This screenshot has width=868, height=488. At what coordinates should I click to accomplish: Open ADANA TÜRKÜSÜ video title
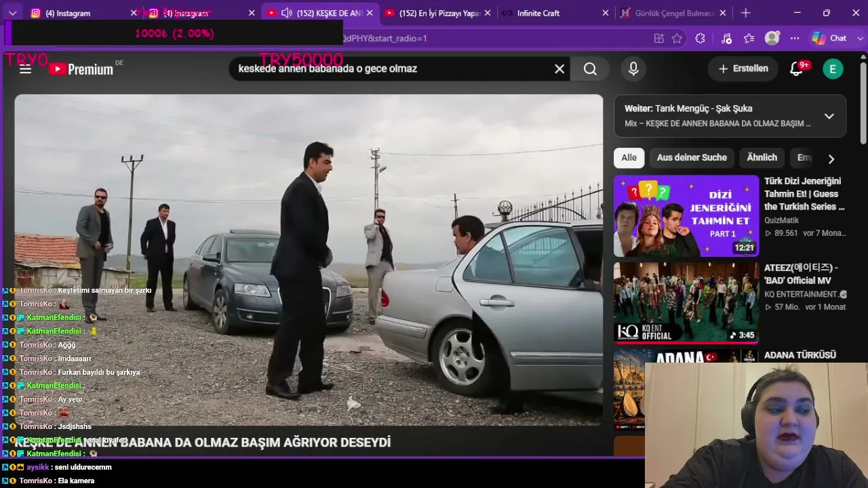coord(800,354)
